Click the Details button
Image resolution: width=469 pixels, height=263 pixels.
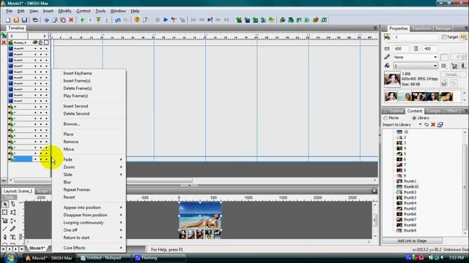pos(453,75)
